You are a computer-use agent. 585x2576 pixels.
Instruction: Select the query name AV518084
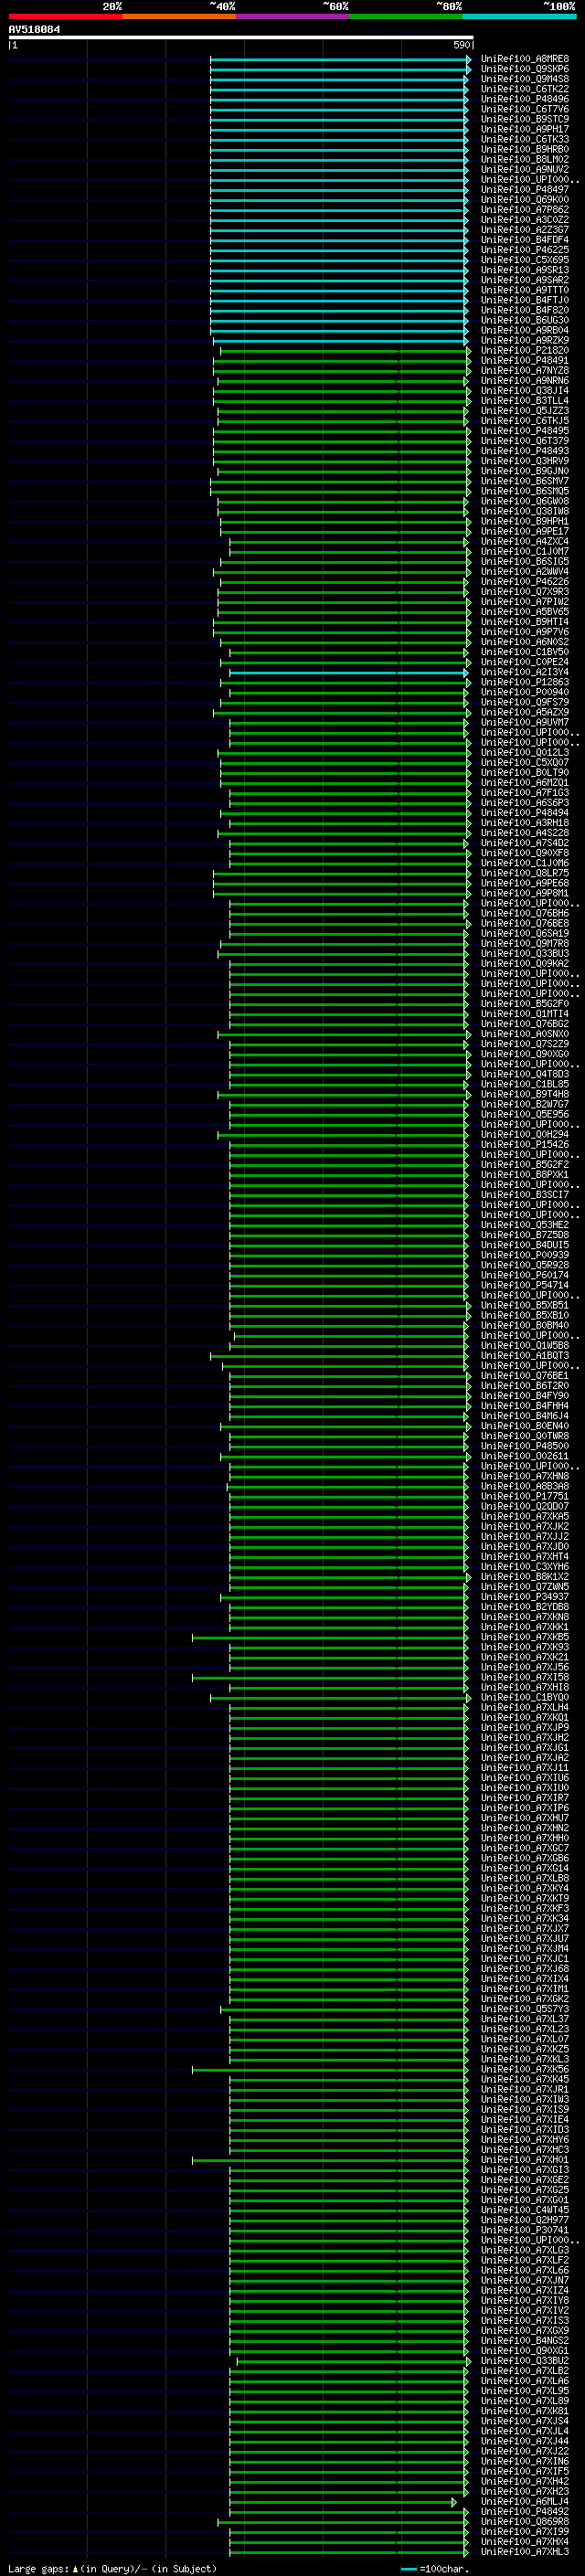click(x=34, y=30)
